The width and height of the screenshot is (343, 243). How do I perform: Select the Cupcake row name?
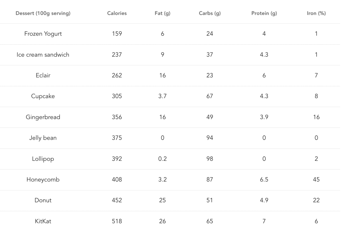(43, 96)
